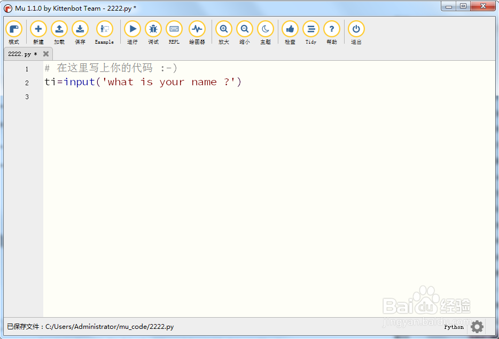Load a file using 加载
Image resolution: width=499 pixels, height=339 pixels.
point(59,29)
